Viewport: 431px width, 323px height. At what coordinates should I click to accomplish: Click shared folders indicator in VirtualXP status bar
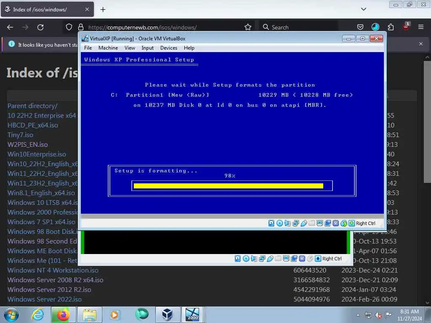click(311, 223)
